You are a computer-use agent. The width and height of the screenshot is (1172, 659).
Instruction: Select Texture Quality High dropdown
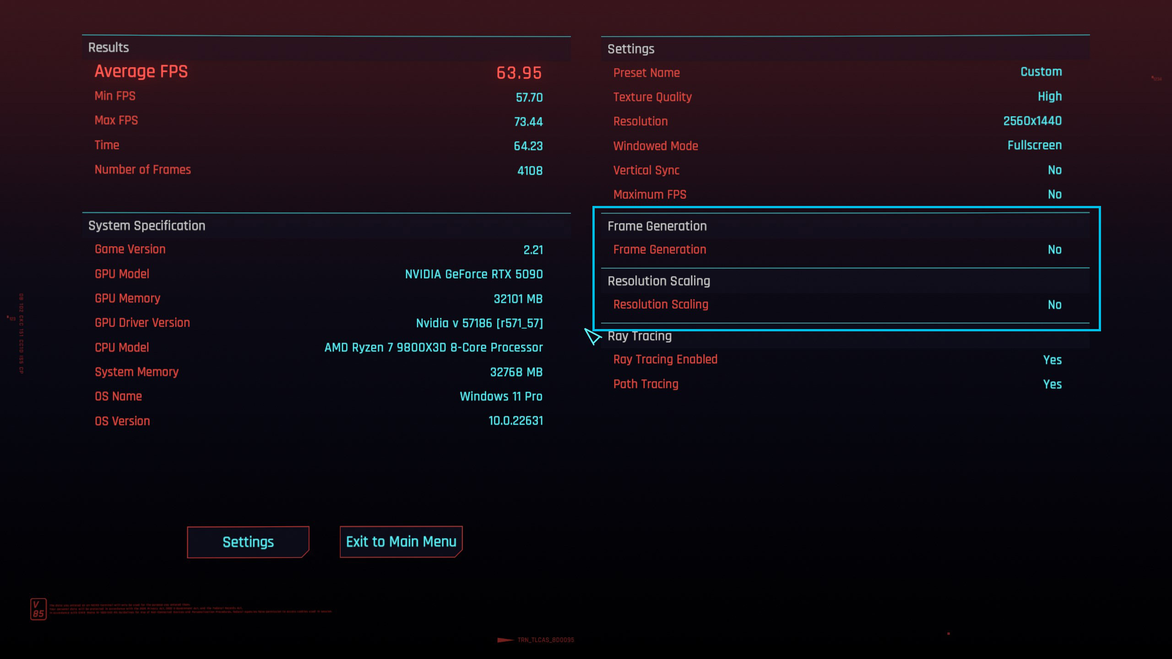1049,97
